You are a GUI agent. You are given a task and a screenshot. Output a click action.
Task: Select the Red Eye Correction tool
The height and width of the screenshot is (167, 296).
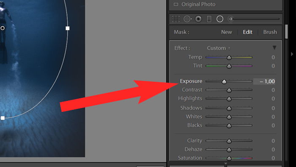click(198, 19)
